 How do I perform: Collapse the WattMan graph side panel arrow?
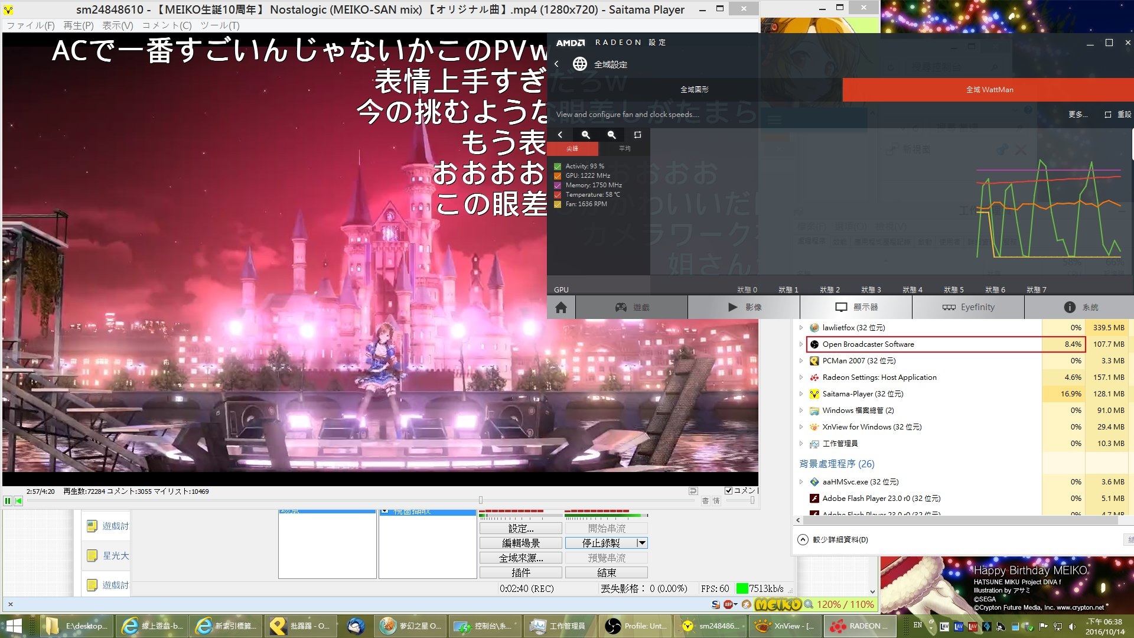point(560,135)
